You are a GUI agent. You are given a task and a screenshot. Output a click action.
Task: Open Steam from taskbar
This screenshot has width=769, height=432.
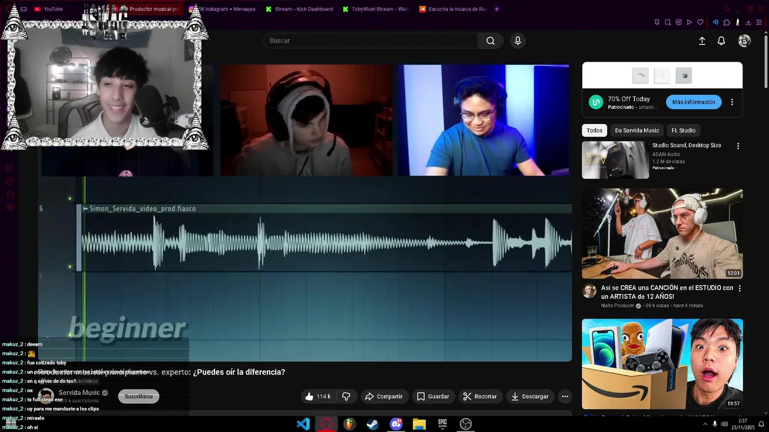(372, 424)
